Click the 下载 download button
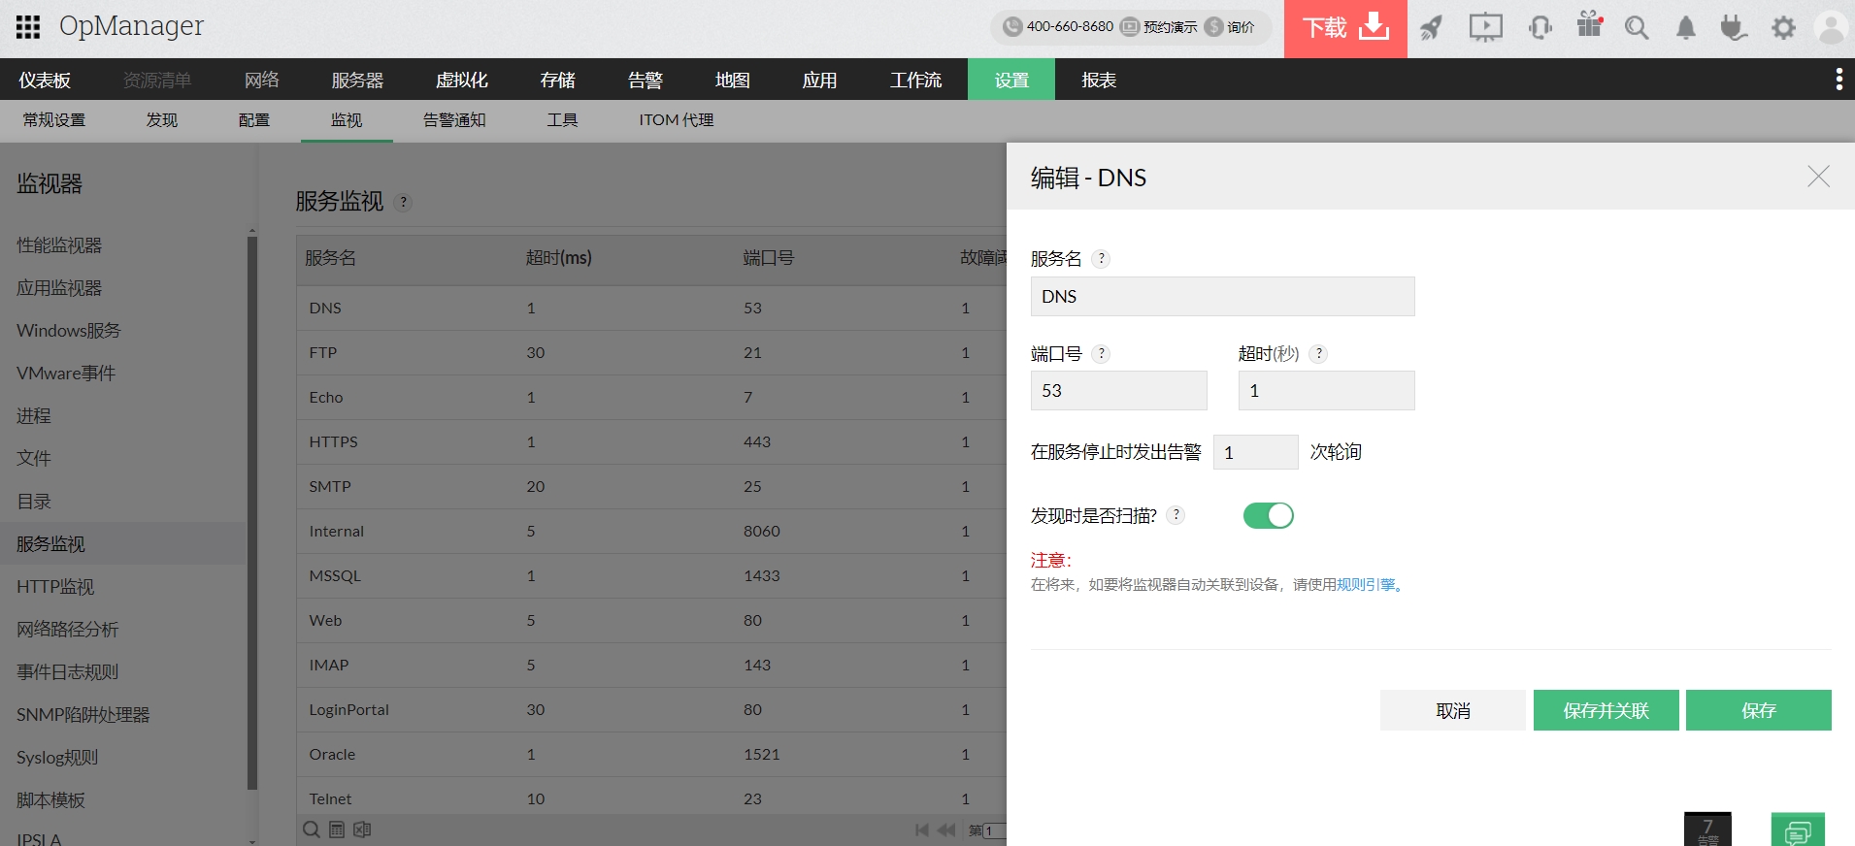Image resolution: width=1855 pixels, height=846 pixels. point(1345,28)
